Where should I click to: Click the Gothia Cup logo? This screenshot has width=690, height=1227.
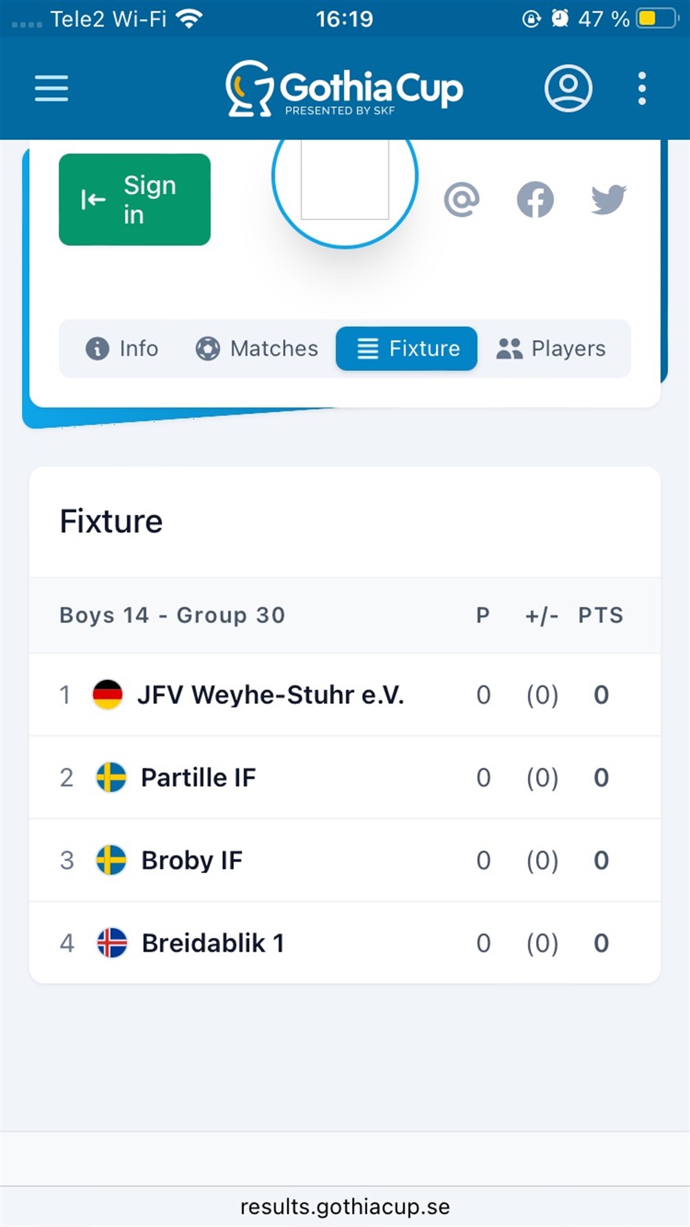pos(344,88)
